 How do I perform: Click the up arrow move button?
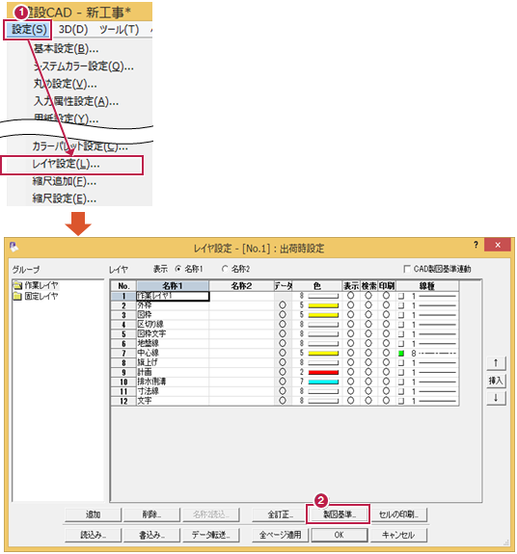point(496,363)
